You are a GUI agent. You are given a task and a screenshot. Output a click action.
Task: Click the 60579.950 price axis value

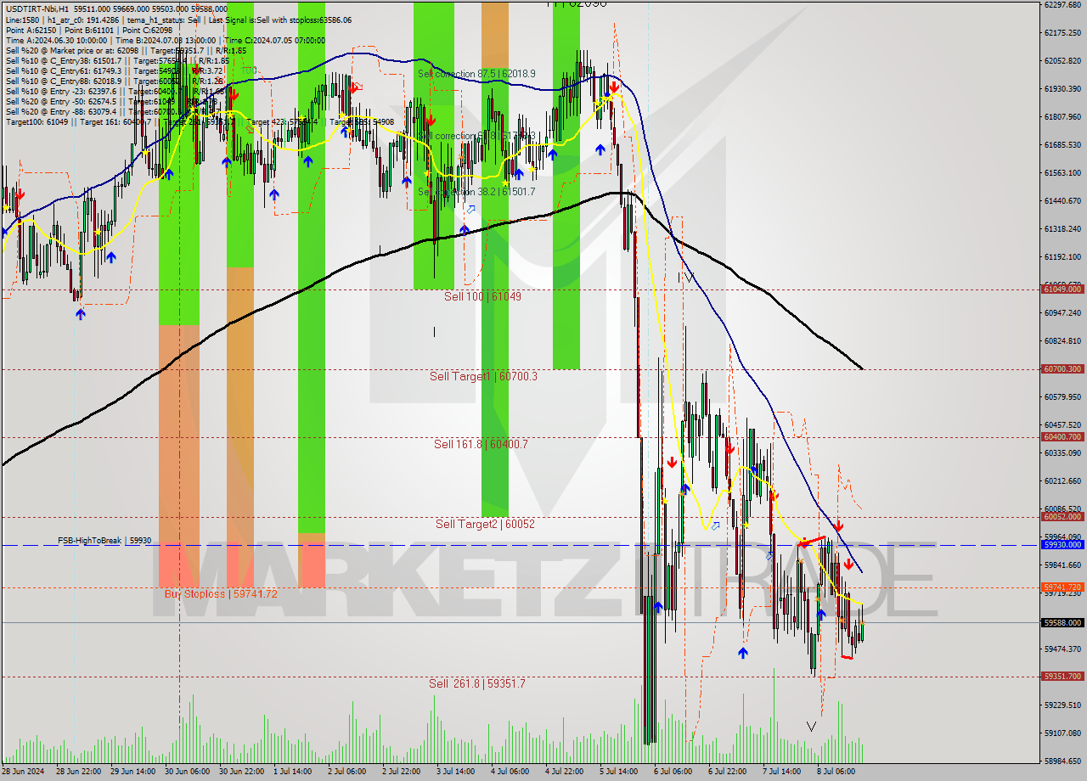click(x=1062, y=396)
